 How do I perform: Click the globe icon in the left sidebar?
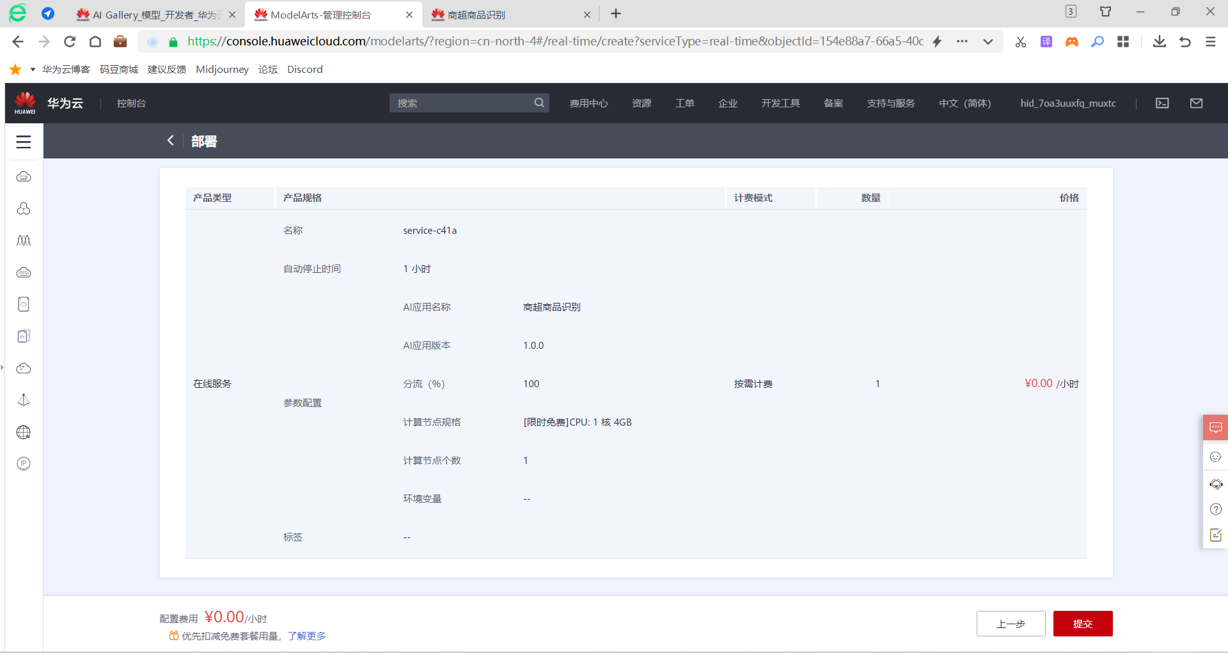coord(24,432)
